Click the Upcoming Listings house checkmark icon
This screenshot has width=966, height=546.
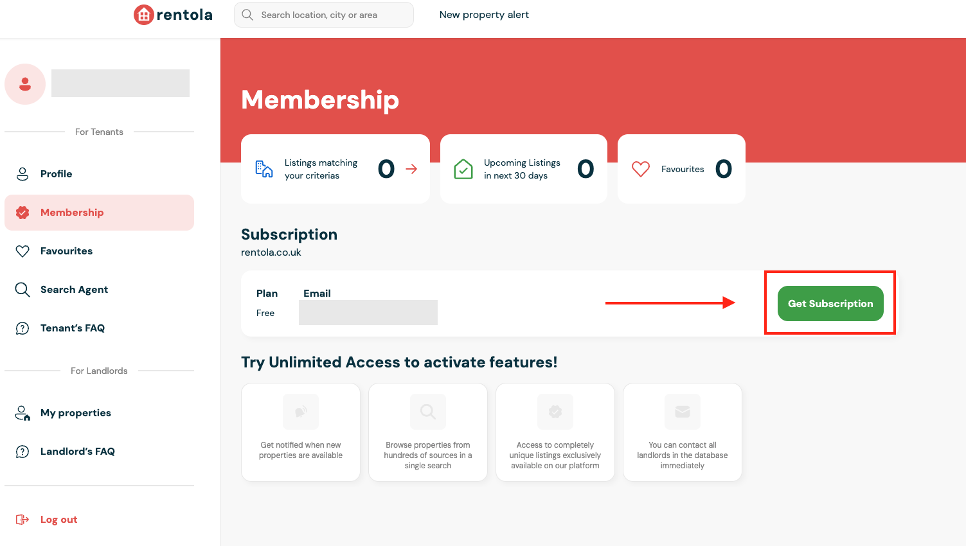pos(463,169)
